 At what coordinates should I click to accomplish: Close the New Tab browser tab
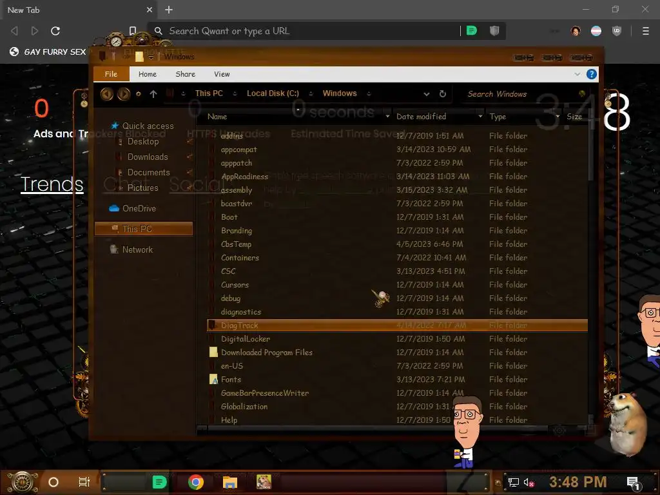coord(150,10)
